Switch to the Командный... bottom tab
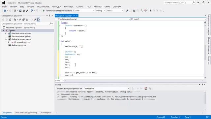This screenshot has width=211, height=119. click(x=47, y=112)
